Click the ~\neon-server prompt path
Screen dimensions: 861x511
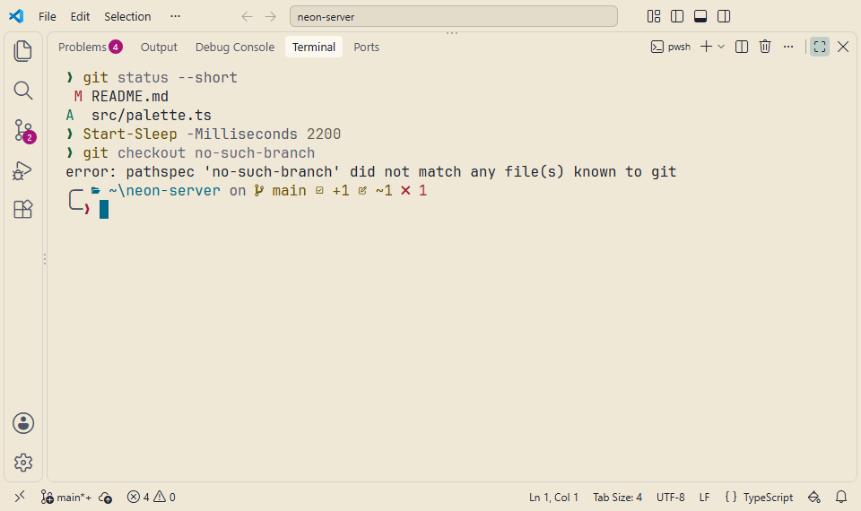click(x=164, y=190)
